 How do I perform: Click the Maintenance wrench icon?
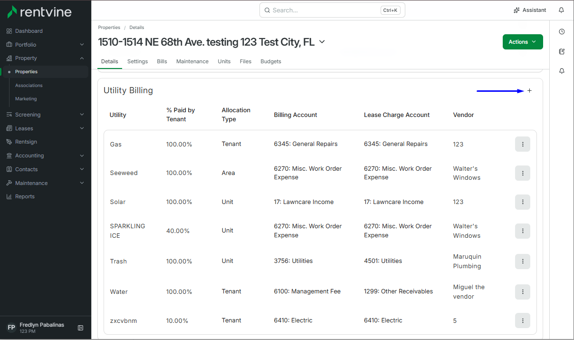pyautogui.click(x=9, y=183)
